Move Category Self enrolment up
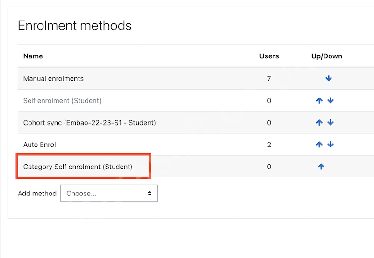The width and height of the screenshot is (374, 258). [x=321, y=167]
